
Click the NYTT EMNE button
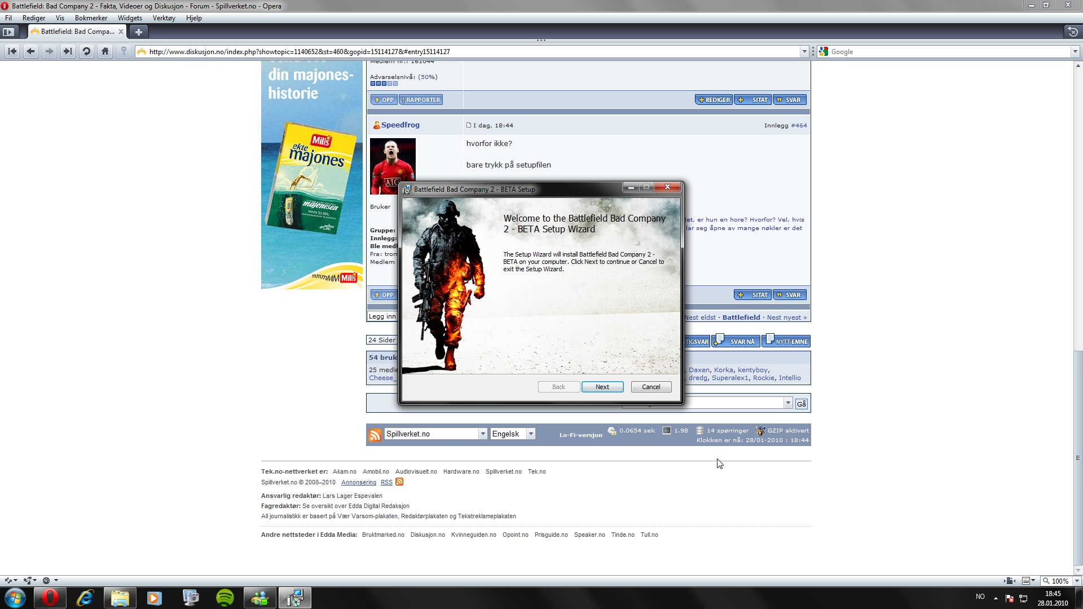click(x=786, y=341)
